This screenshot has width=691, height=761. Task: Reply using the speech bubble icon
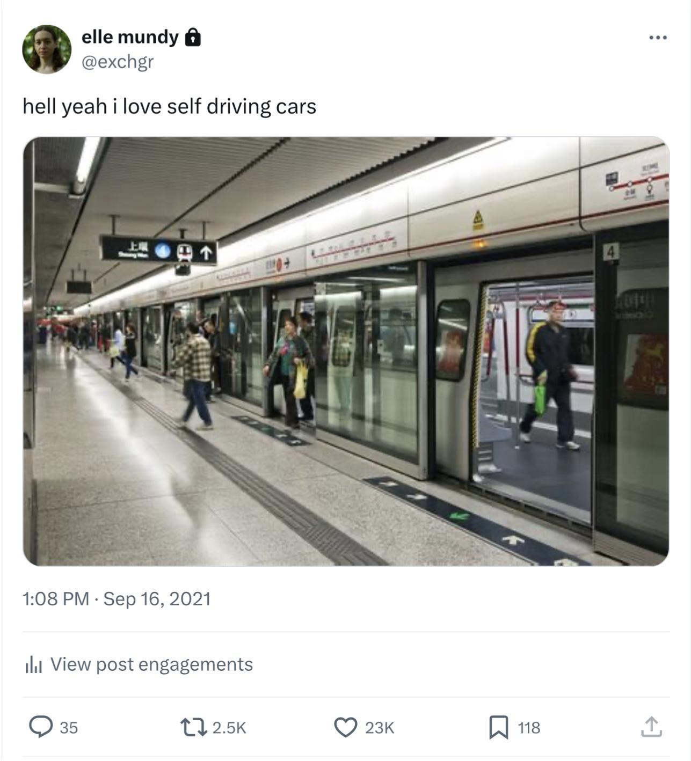point(40,727)
